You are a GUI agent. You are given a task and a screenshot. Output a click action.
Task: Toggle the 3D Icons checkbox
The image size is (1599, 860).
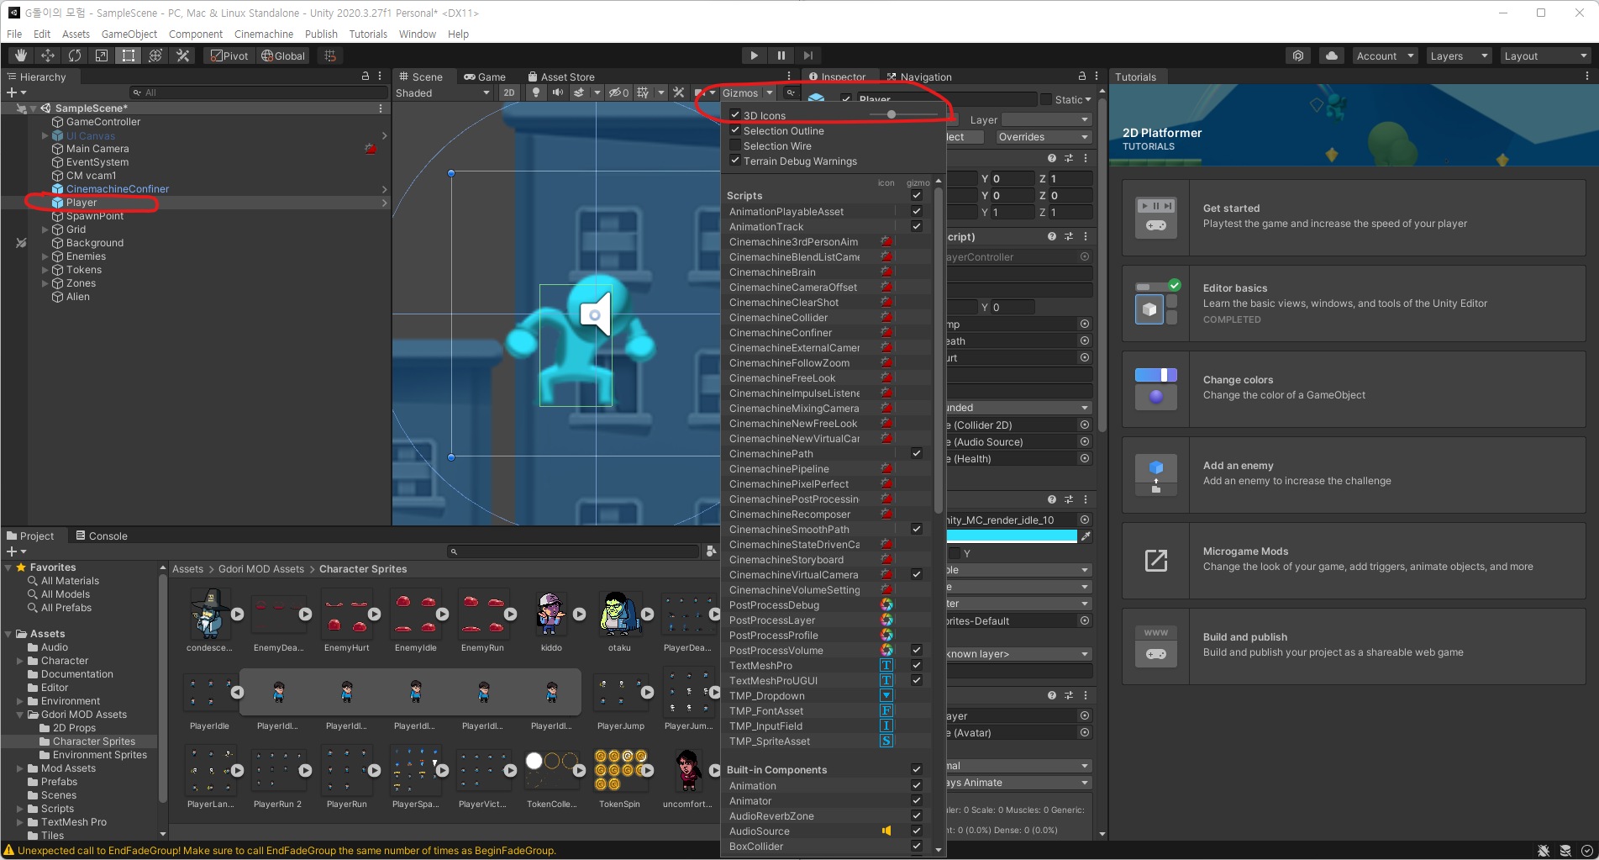tap(735, 115)
